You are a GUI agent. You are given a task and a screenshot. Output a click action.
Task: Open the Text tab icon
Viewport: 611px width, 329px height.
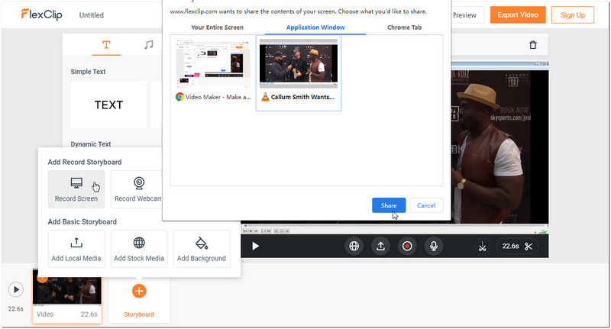(106, 45)
